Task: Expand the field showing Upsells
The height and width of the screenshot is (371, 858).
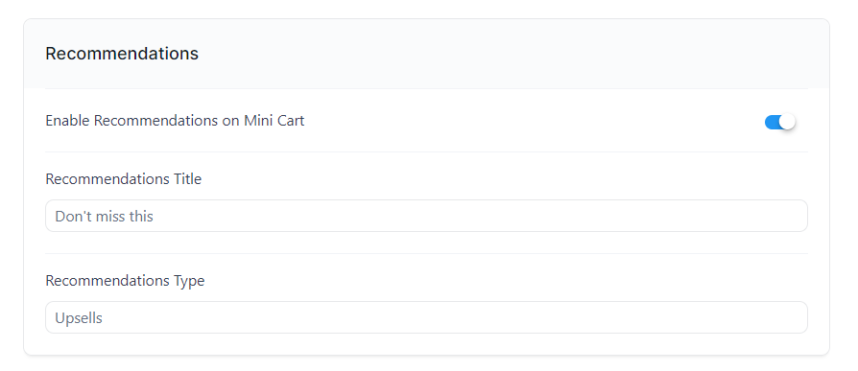Action: click(x=426, y=317)
